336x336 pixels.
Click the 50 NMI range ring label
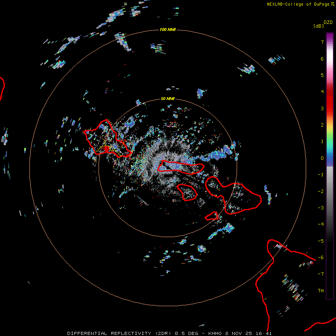[168, 99]
